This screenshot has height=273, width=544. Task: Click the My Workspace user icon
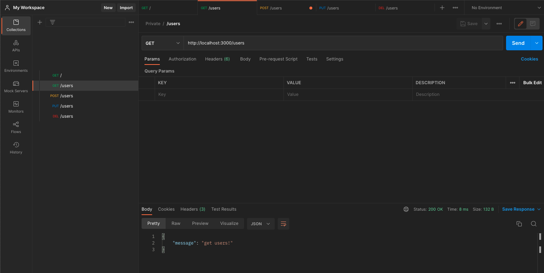pos(7,8)
